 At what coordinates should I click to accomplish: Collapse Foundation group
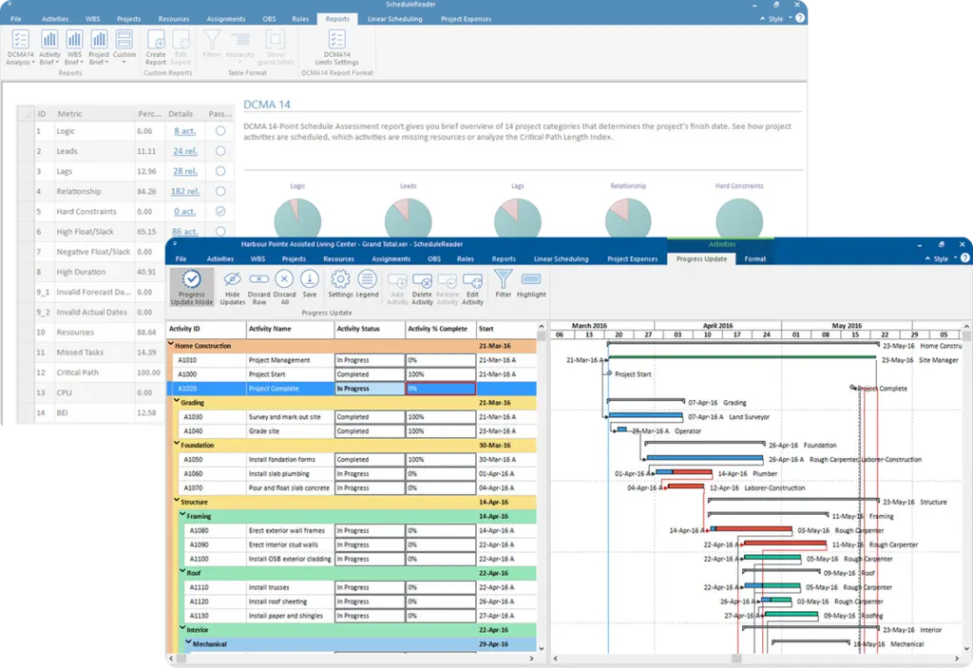(177, 444)
